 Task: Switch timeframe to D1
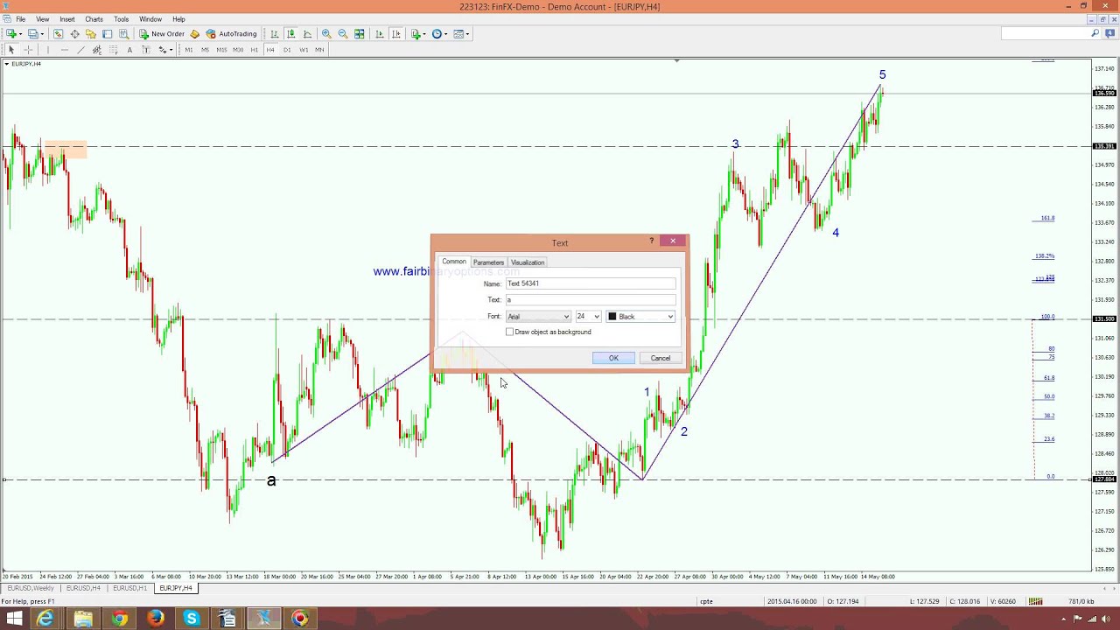(x=287, y=50)
